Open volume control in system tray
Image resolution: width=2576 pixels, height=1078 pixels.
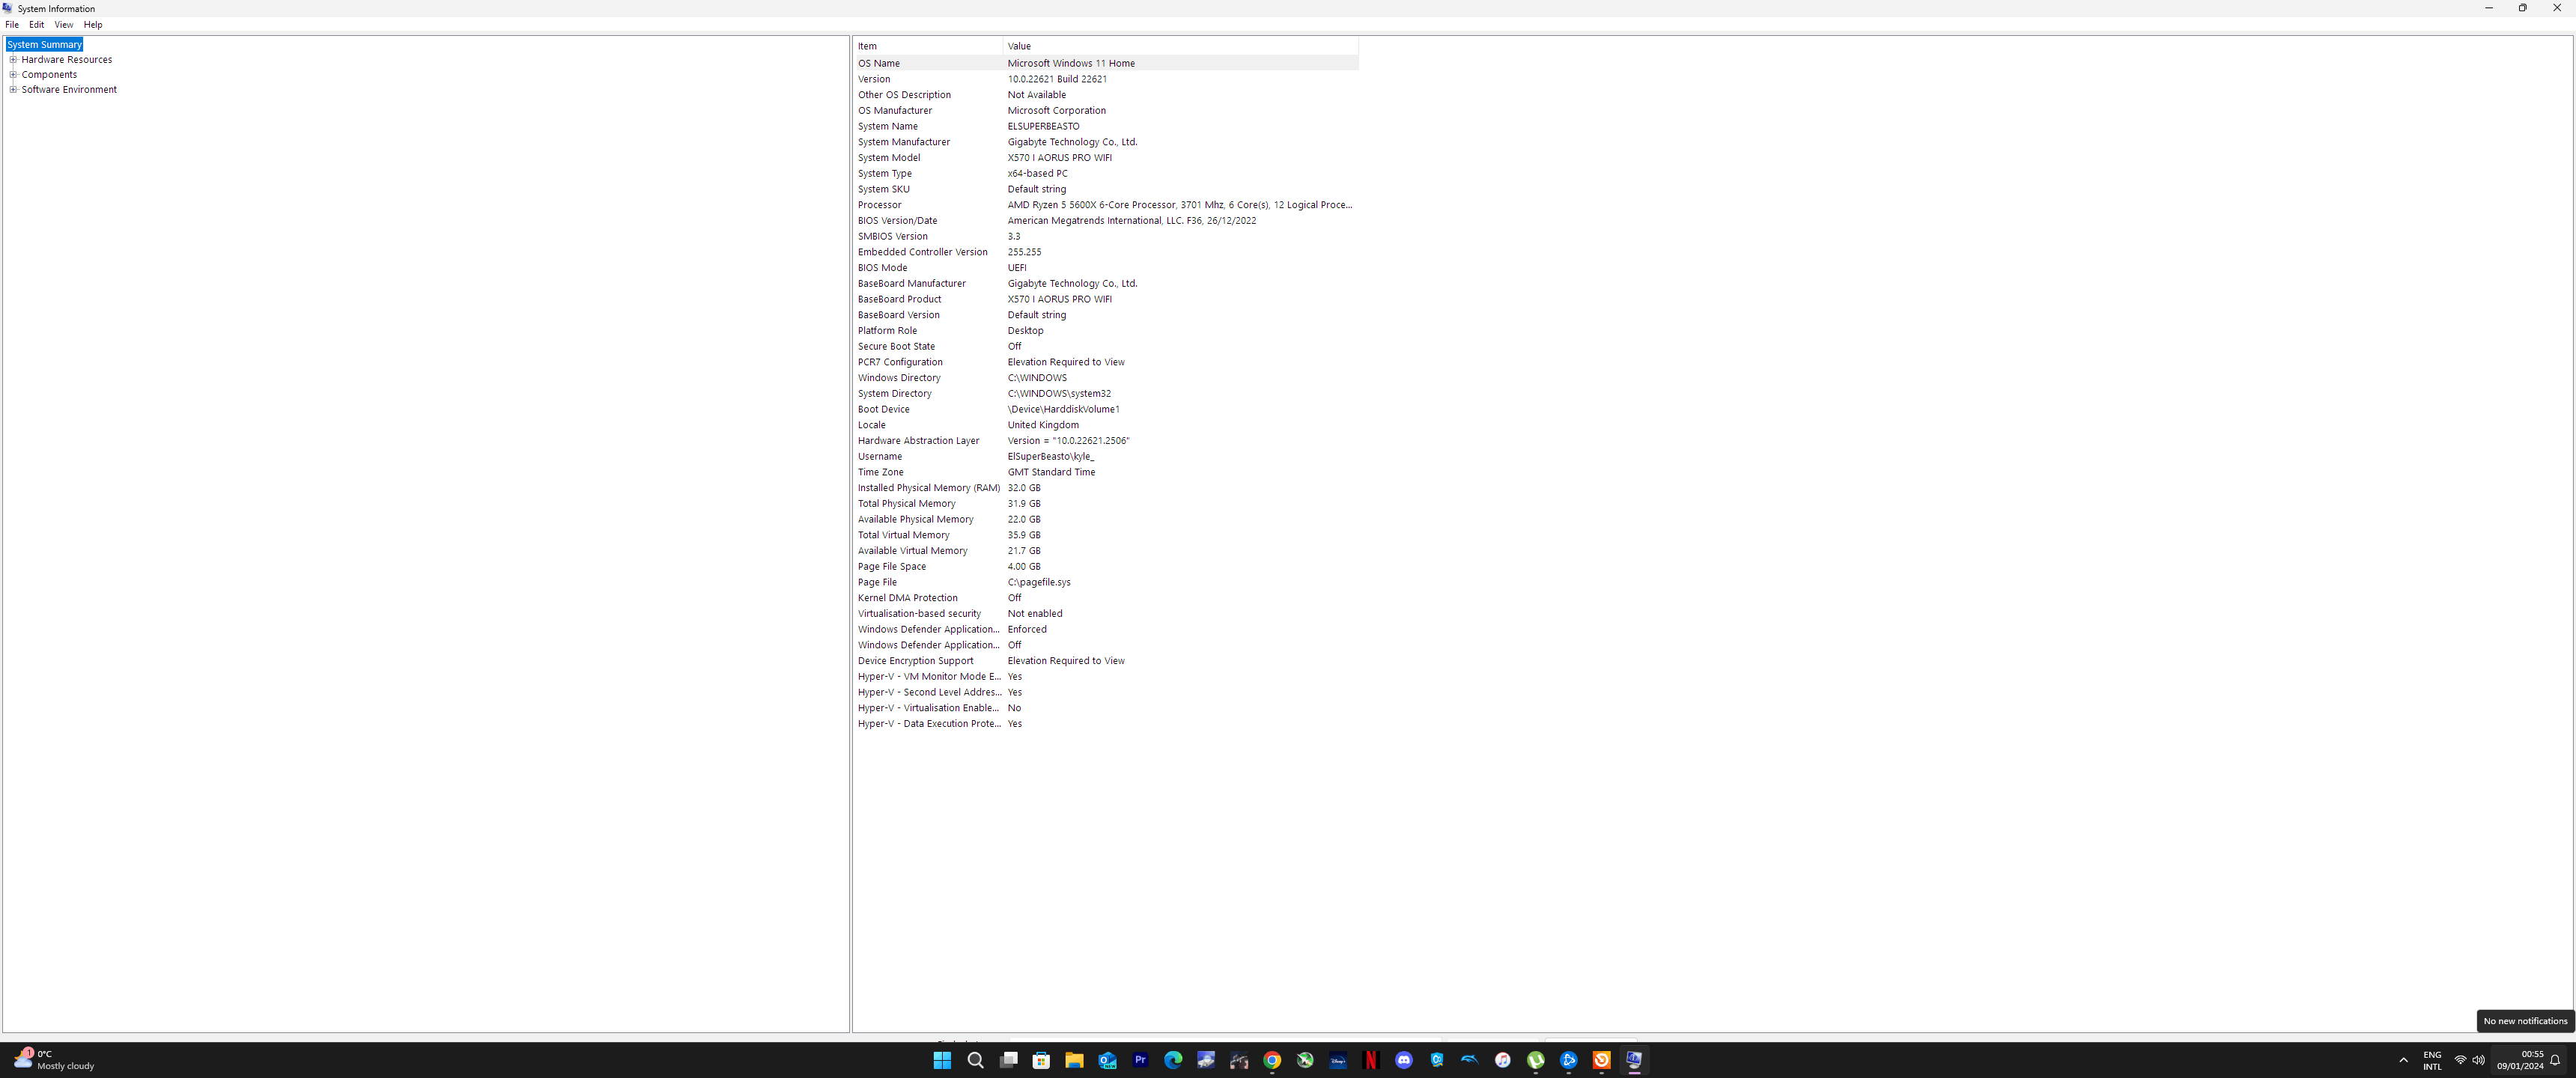pyautogui.click(x=2478, y=1060)
